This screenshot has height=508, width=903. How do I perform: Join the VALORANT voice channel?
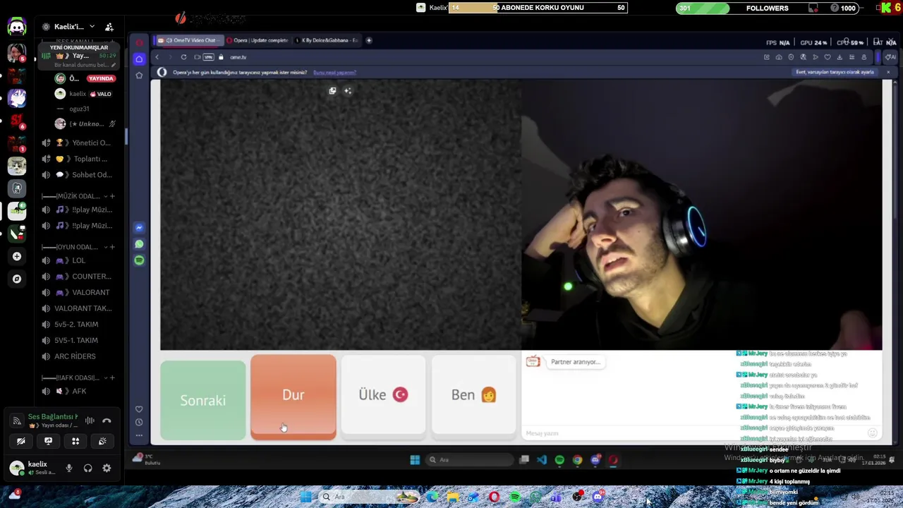tap(78, 292)
